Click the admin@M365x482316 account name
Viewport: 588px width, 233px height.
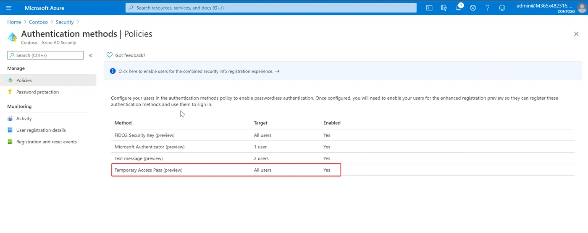click(x=545, y=5)
